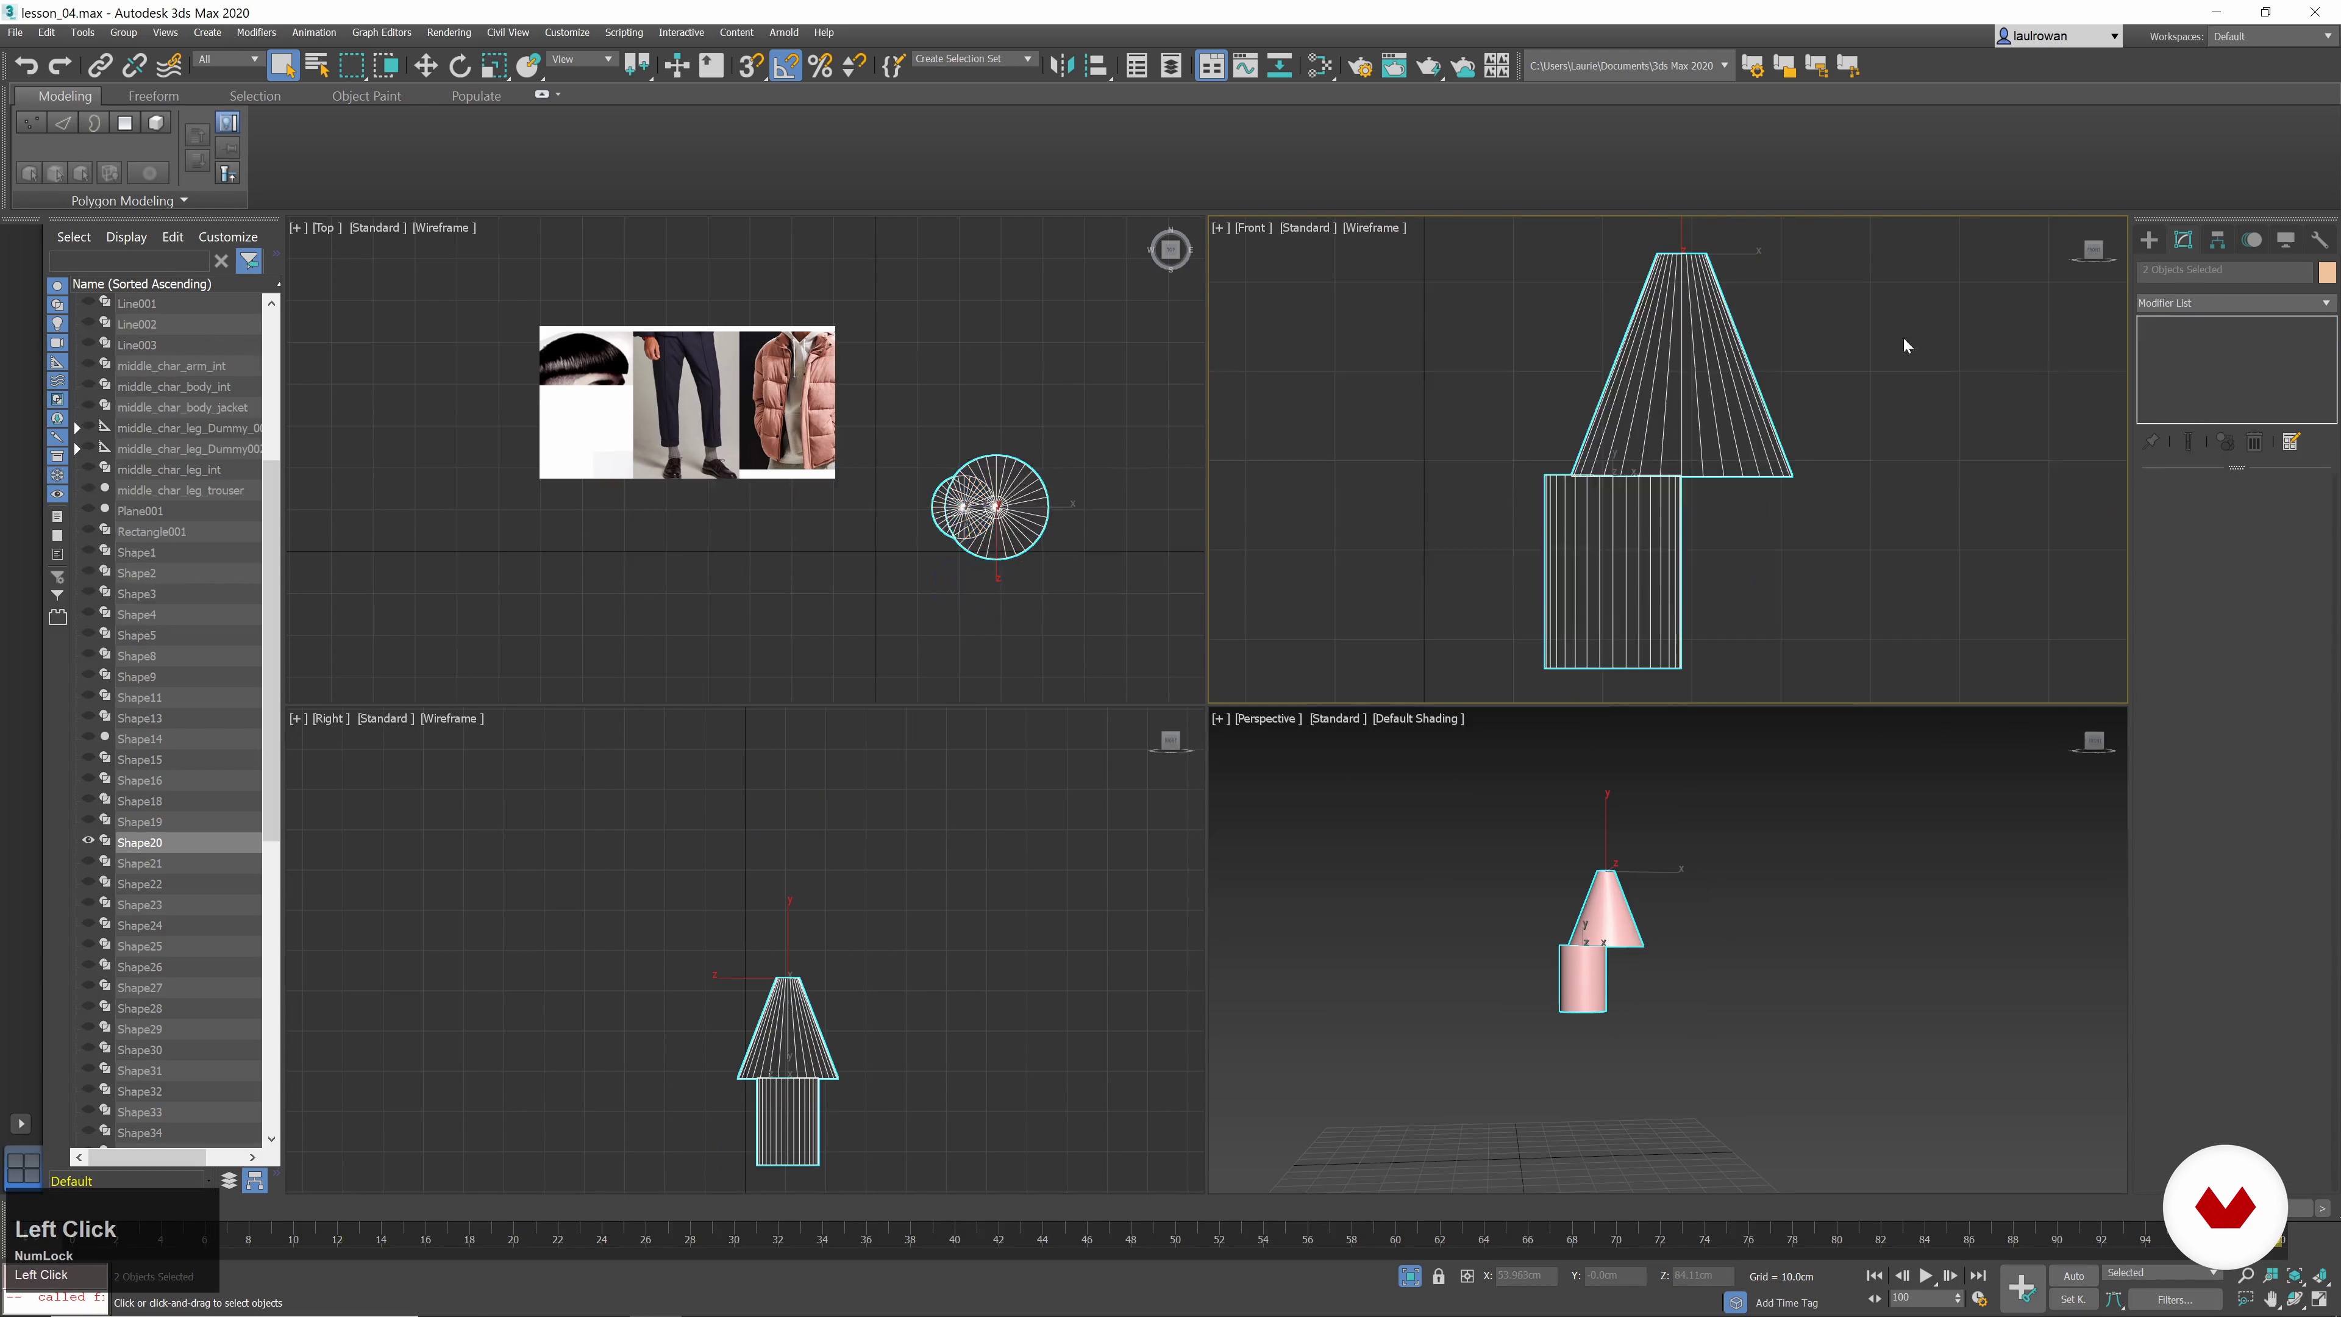Open the Utilities wrench panel tab
Screen dimensions: 2341x1317
tap(2320, 240)
